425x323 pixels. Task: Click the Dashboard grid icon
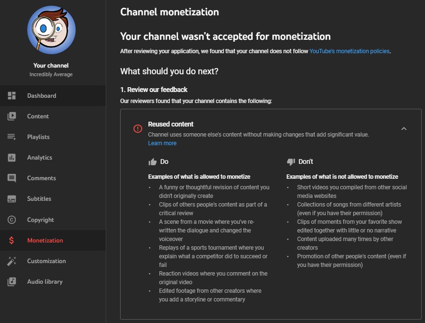[x=11, y=95]
